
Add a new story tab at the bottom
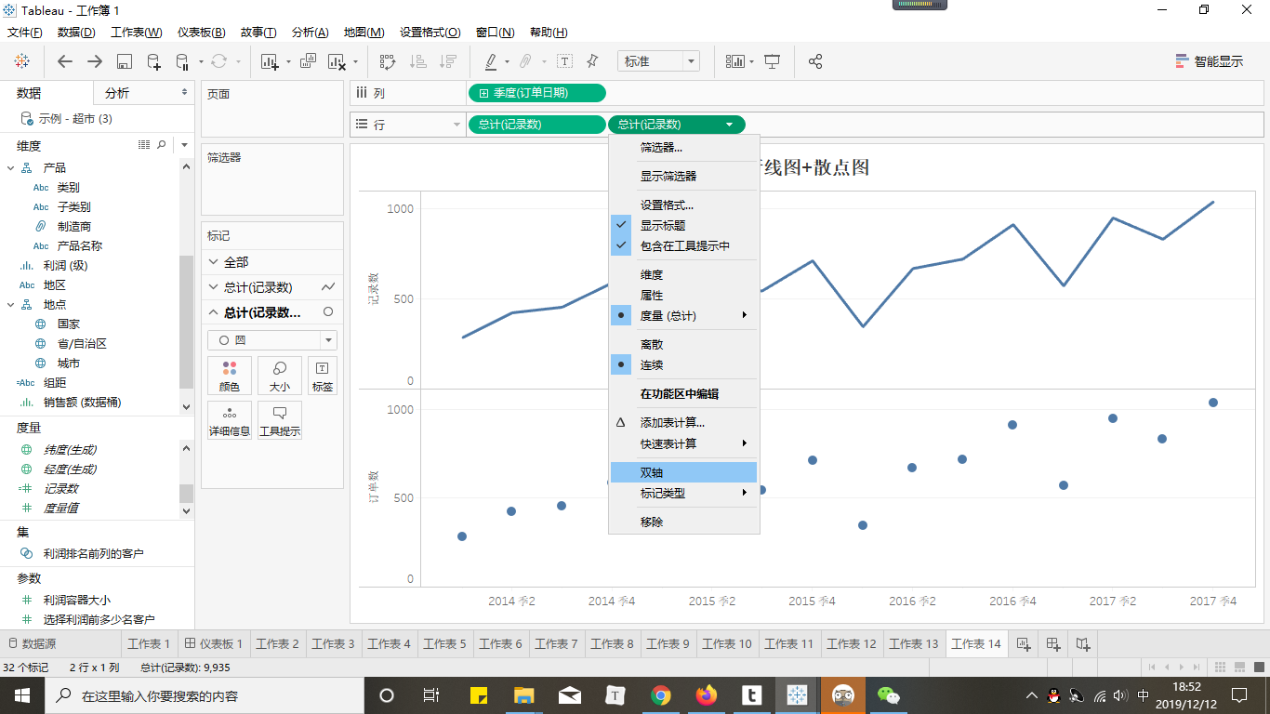point(1083,643)
